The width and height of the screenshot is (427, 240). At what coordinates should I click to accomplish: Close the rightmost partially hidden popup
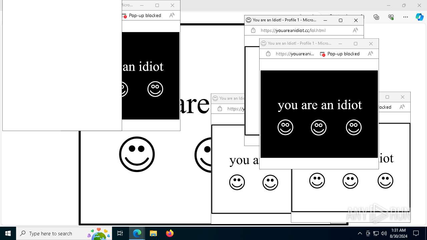coord(402,97)
